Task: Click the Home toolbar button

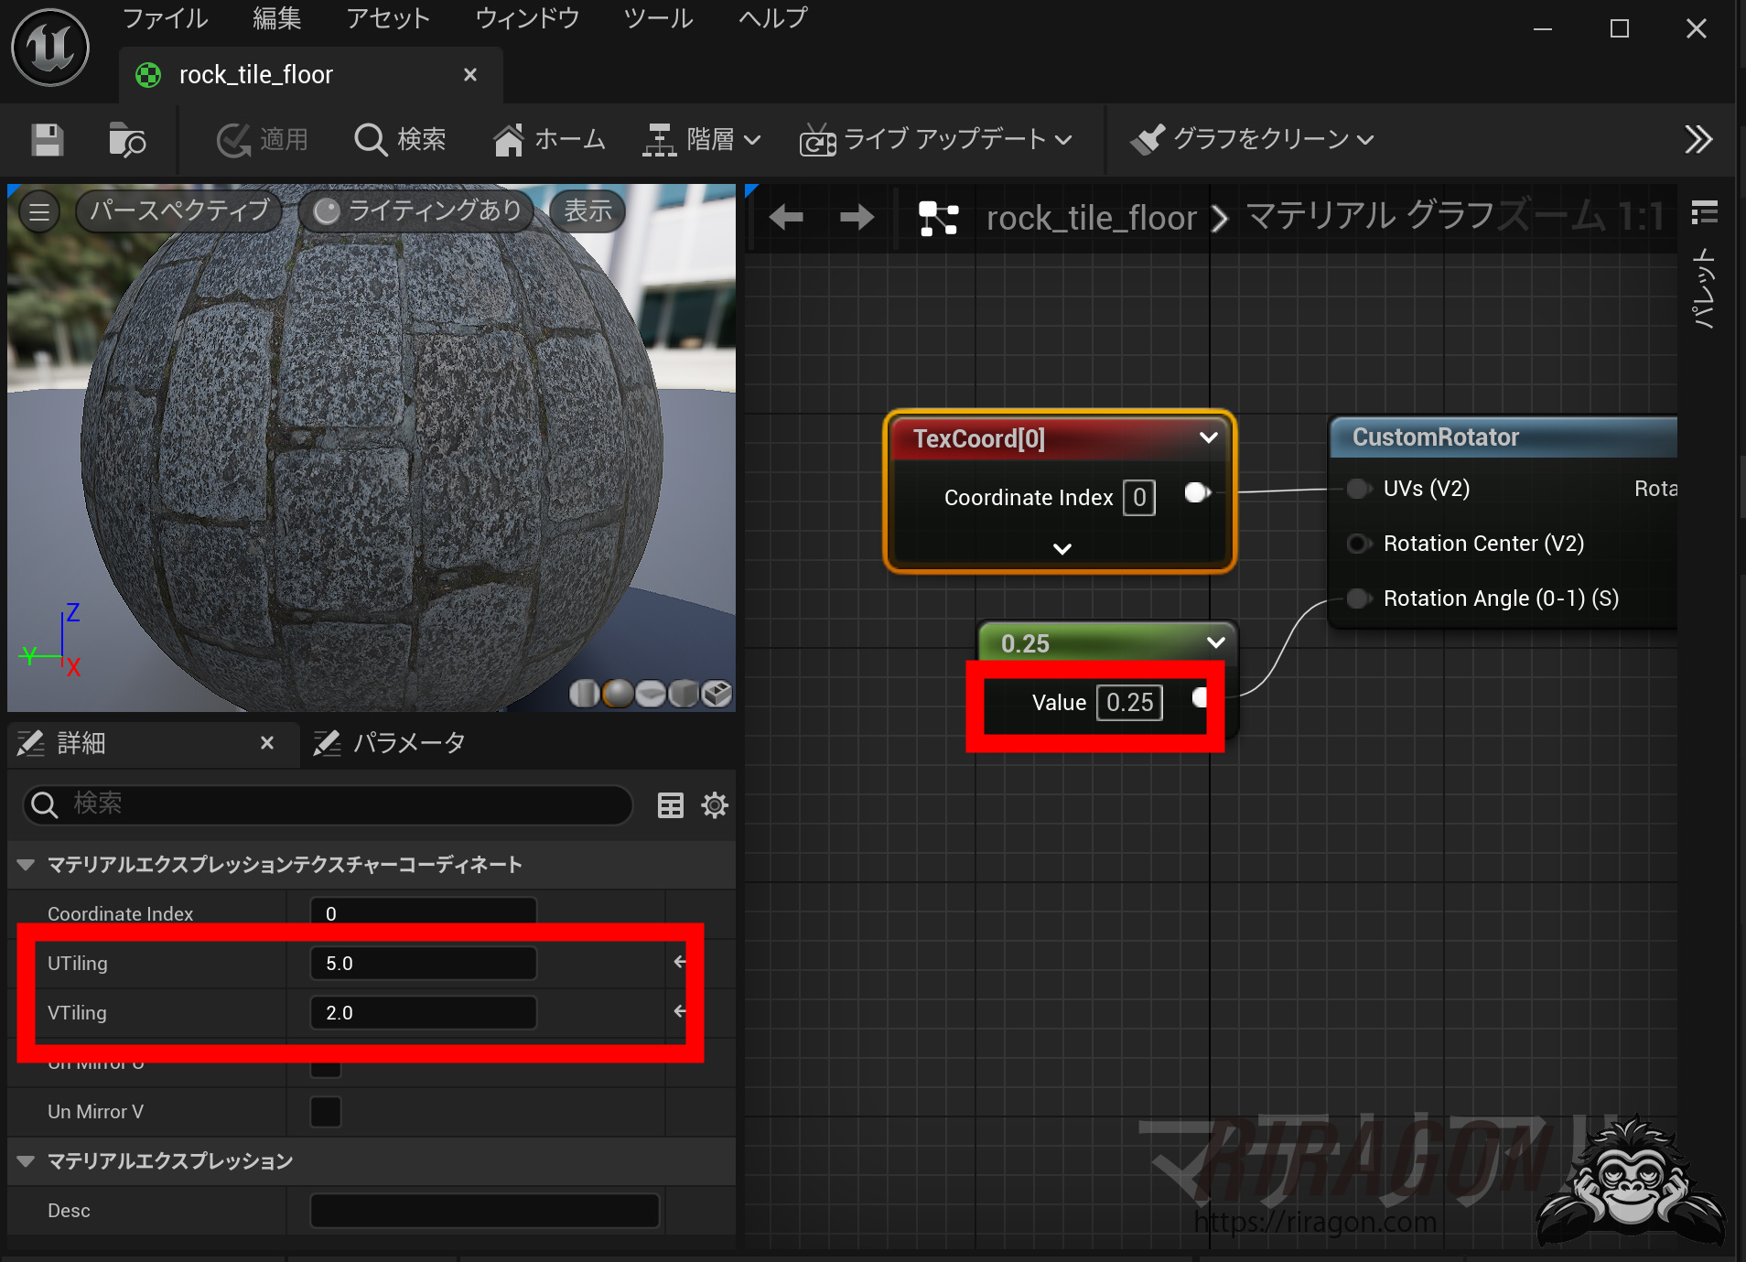Action: pos(549,140)
